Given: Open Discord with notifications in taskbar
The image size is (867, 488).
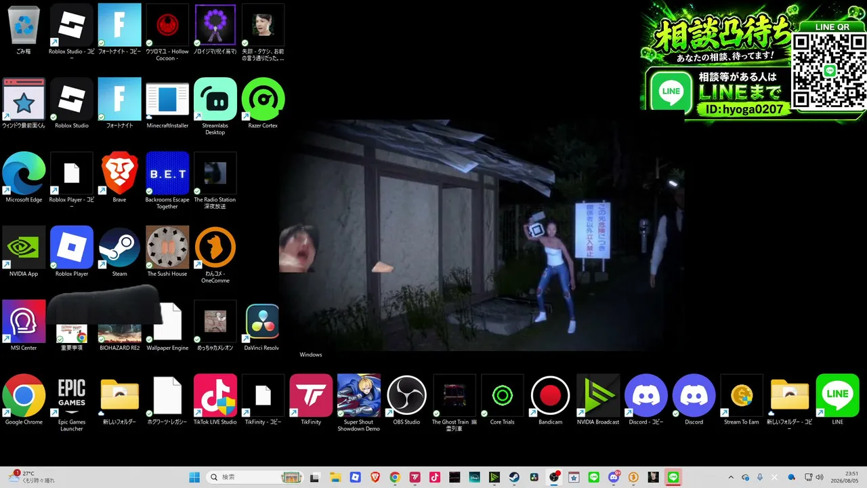Looking at the screenshot, I should pos(614,477).
